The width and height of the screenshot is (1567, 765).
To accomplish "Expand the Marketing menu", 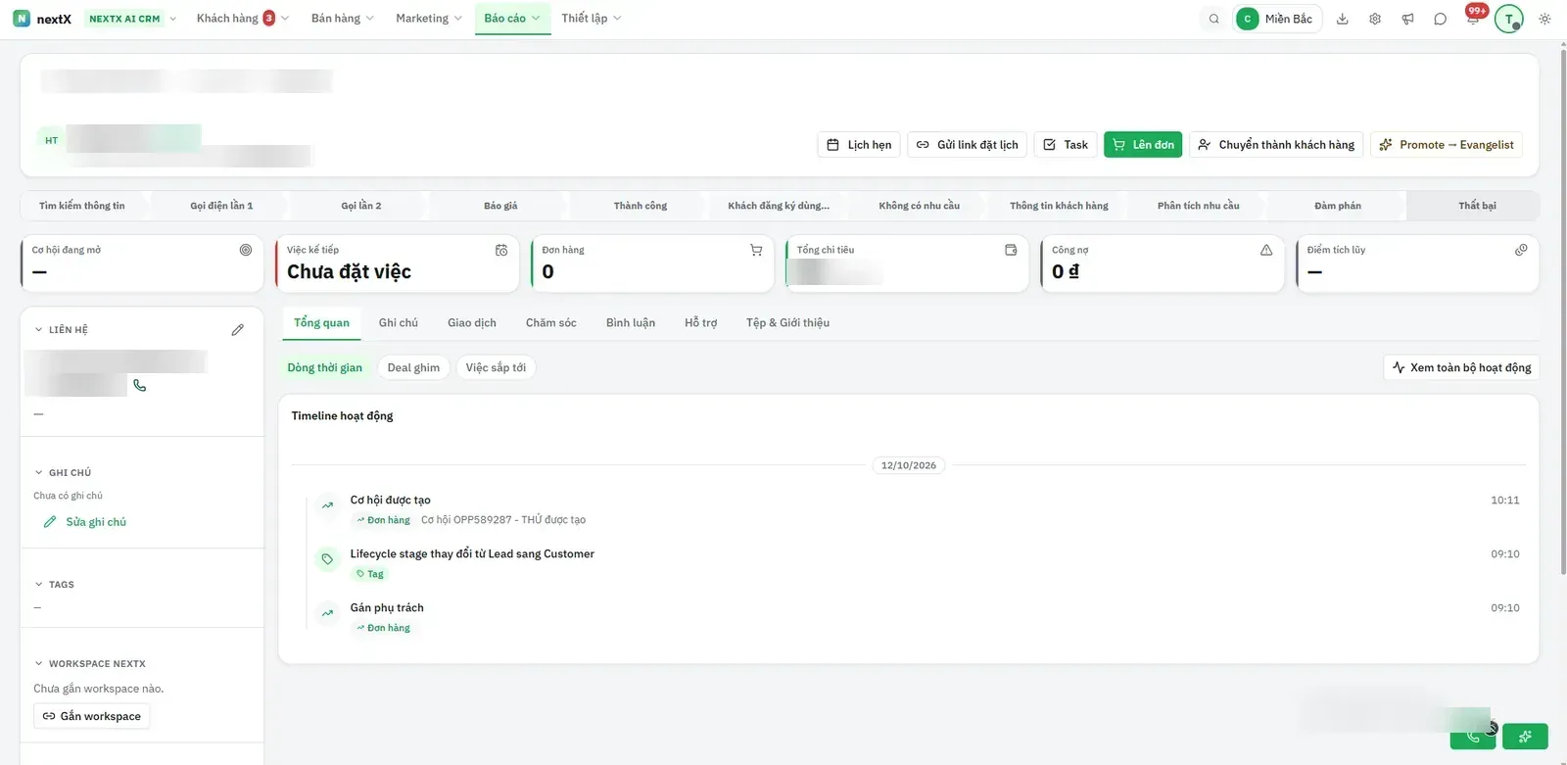I will [x=429, y=19].
